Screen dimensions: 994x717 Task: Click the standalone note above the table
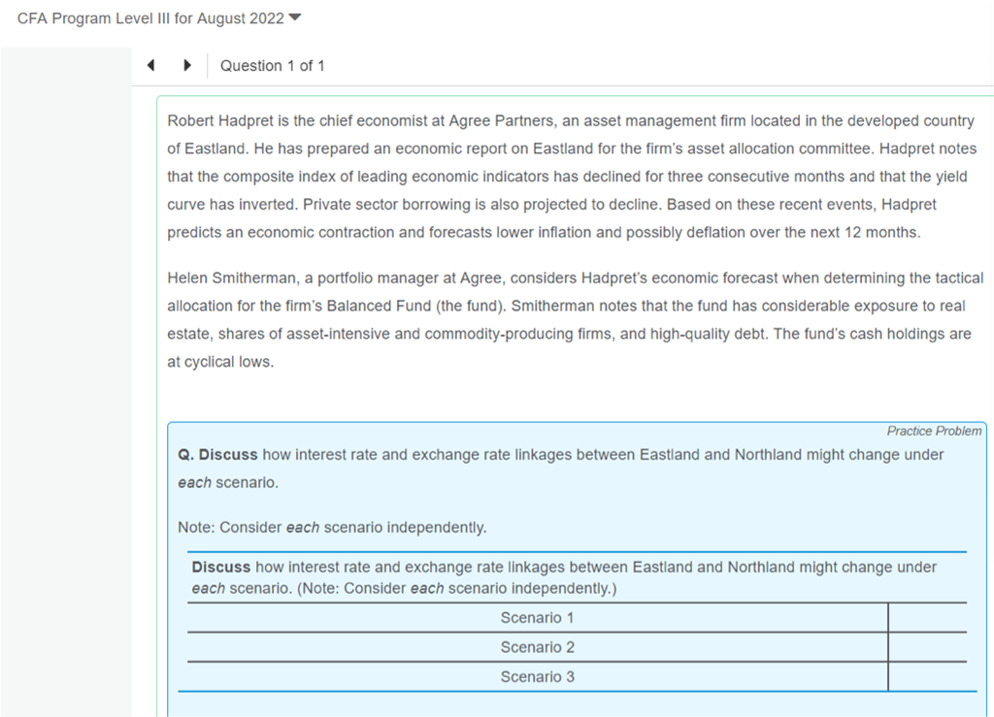click(332, 528)
